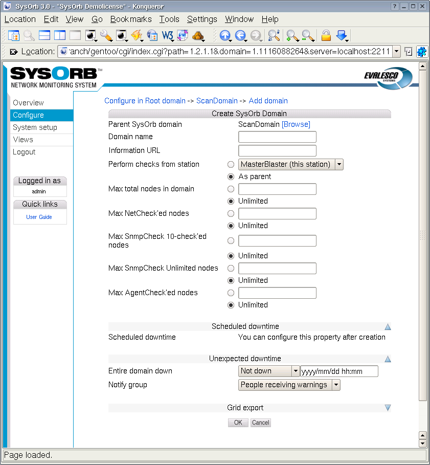Click the yellow padlock security icon

pyautogui.click(x=326, y=36)
